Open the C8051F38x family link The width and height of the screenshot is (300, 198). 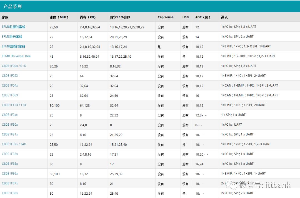pyautogui.click(x=10, y=193)
